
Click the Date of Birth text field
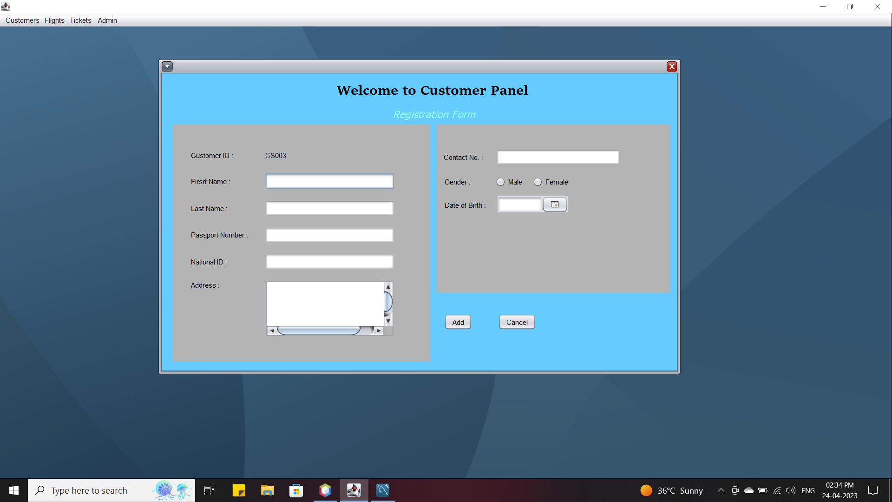[x=520, y=205]
